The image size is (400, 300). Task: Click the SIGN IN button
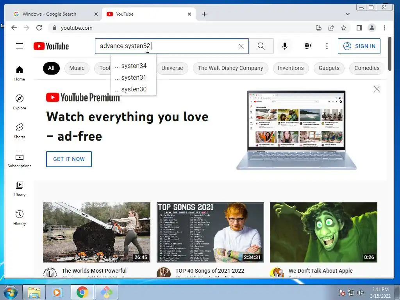pyautogui.click(x=359, y=46)
